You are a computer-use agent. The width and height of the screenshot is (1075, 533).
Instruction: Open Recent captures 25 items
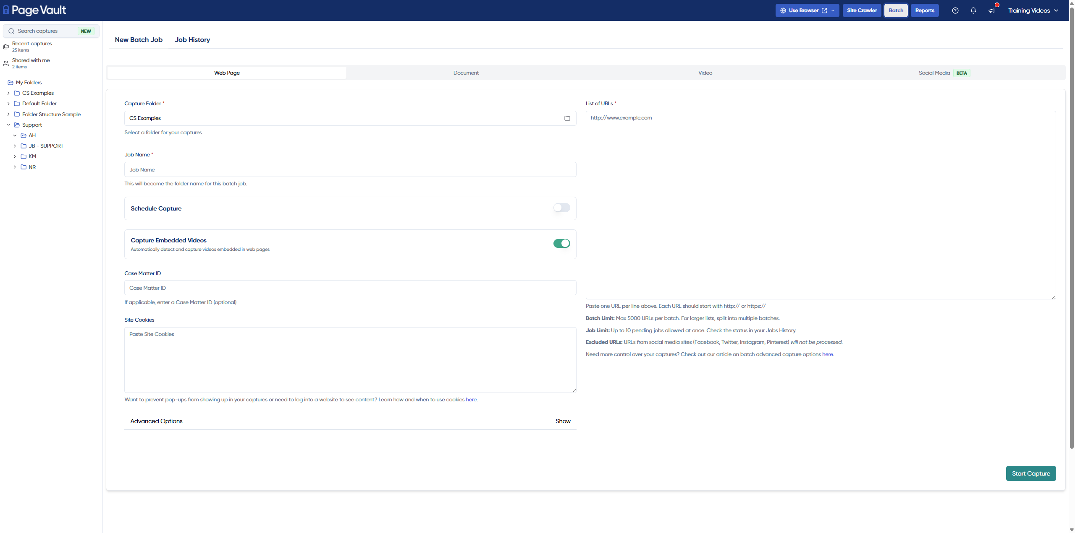point(32,47)
